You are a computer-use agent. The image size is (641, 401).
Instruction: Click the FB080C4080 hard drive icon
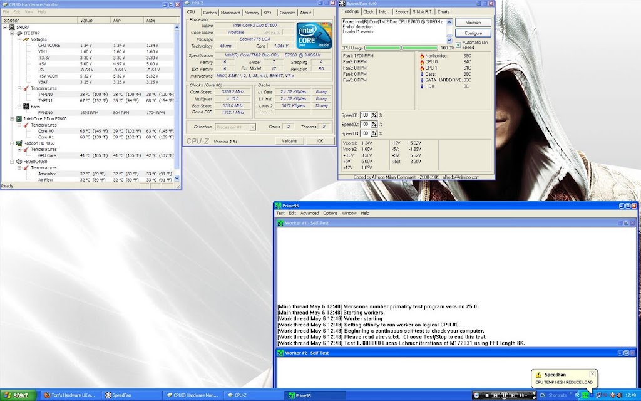coord(19,162)
